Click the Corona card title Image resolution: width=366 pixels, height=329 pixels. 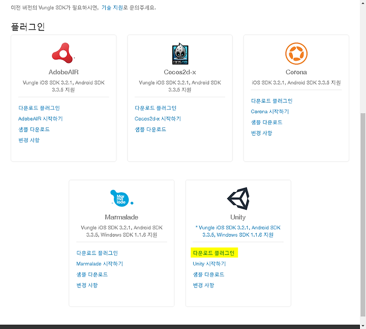(296, 72)
